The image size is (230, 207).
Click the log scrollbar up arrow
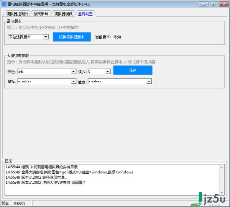[x=222, y=167]
